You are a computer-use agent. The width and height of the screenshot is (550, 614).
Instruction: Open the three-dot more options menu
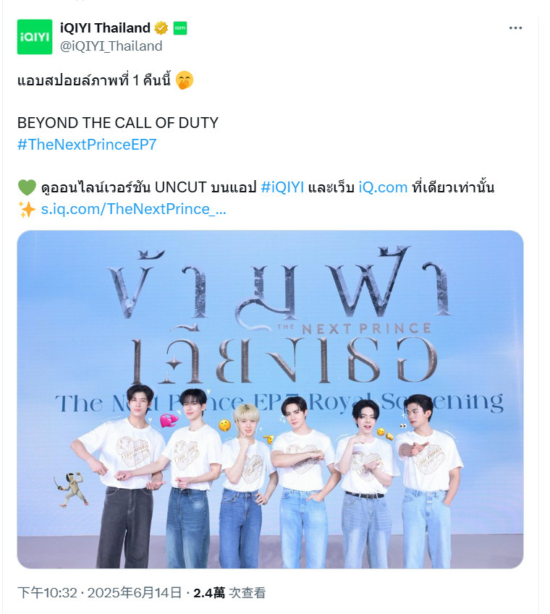click(x=515, y=28)
